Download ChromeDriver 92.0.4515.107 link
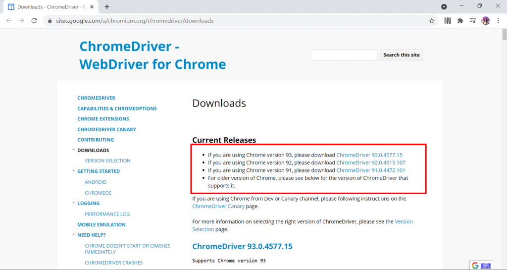This screenshot has width=507, height=270. (x=370, y=162)
